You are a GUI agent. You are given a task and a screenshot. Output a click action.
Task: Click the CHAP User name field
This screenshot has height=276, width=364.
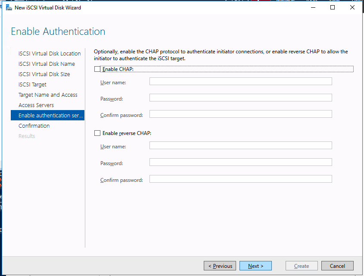tap(240, 81)
